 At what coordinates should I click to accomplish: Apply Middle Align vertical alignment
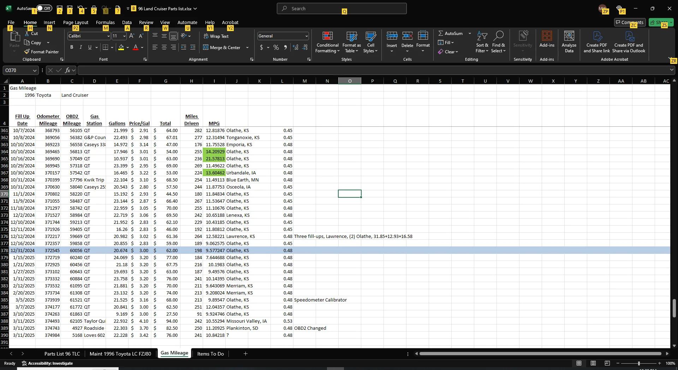(164, 36)
